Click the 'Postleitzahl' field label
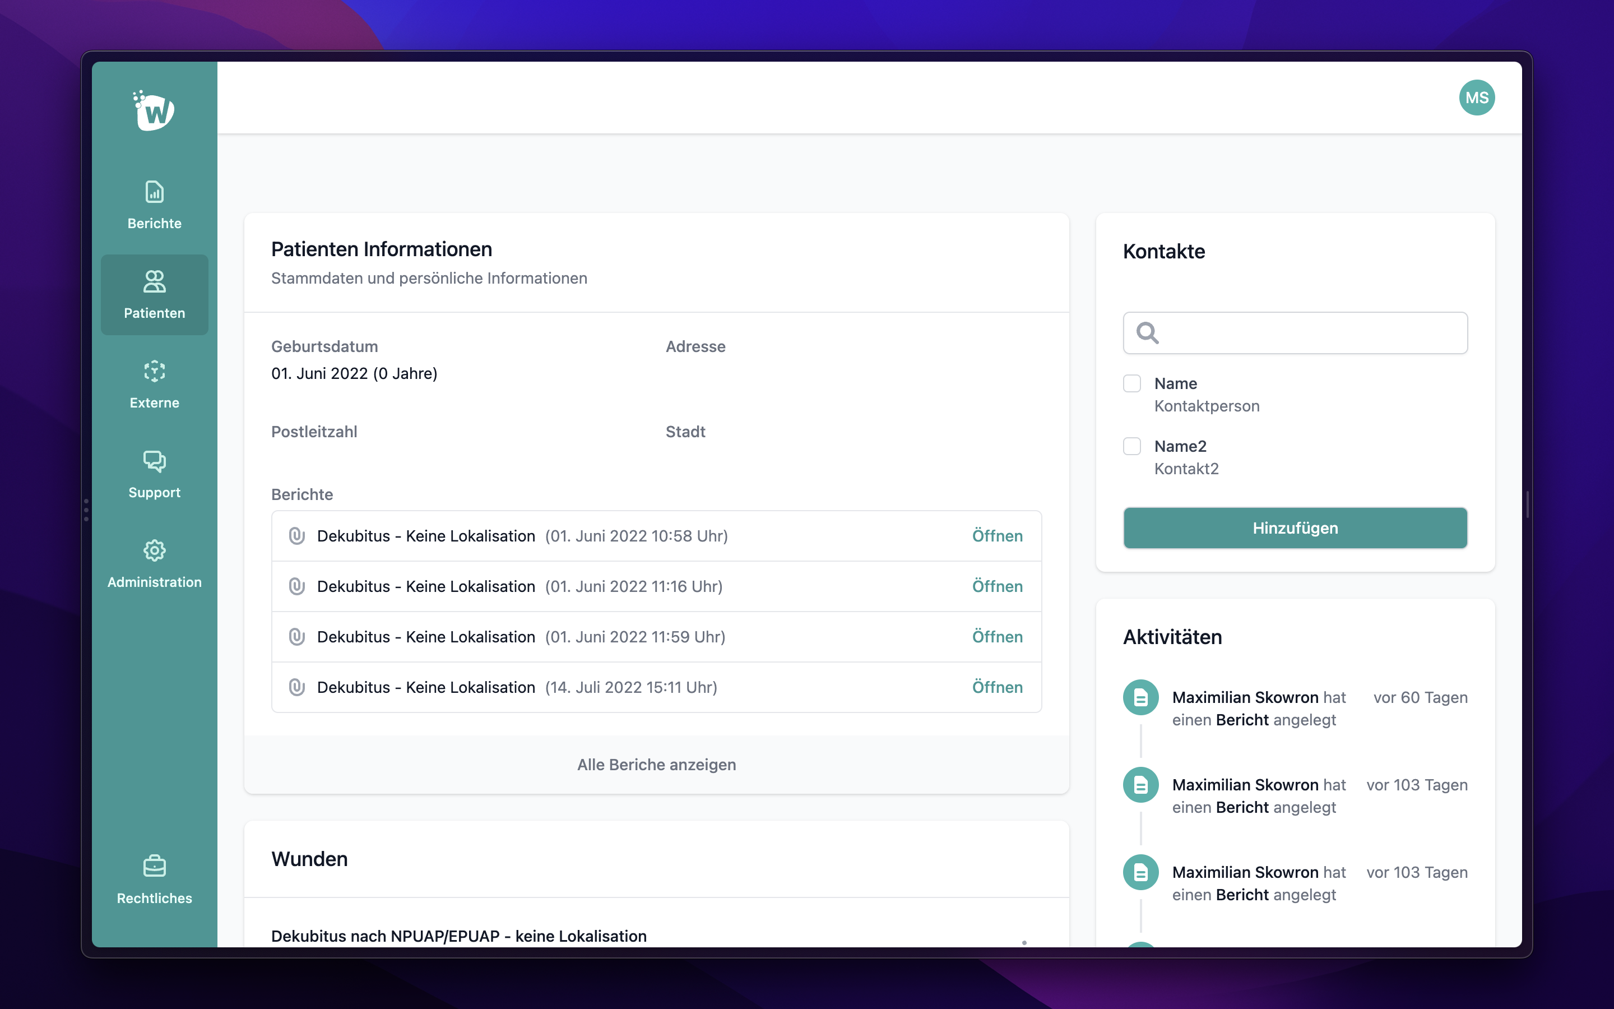The width and height of the screenshot is (1614, 1009). pyautogui.click(x=314, y=432)
